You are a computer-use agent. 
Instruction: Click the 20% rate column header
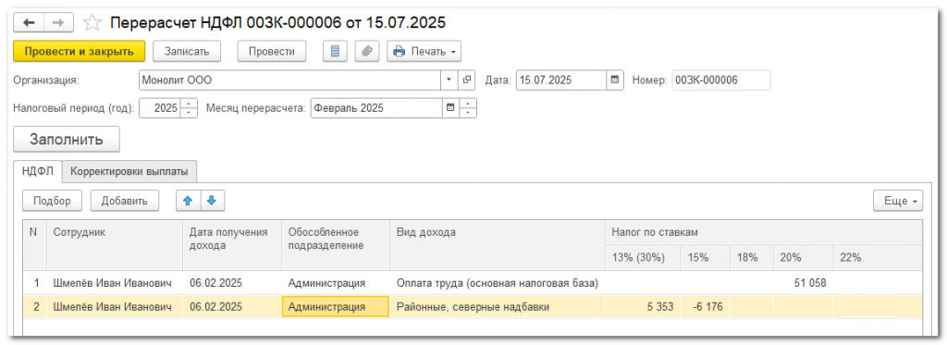click(x=803, y=257)
